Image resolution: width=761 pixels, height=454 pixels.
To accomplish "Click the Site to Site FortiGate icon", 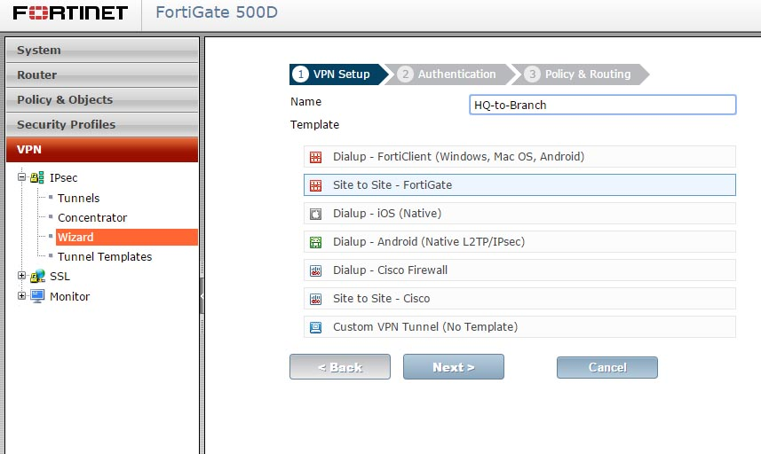I will coord(316,185).
